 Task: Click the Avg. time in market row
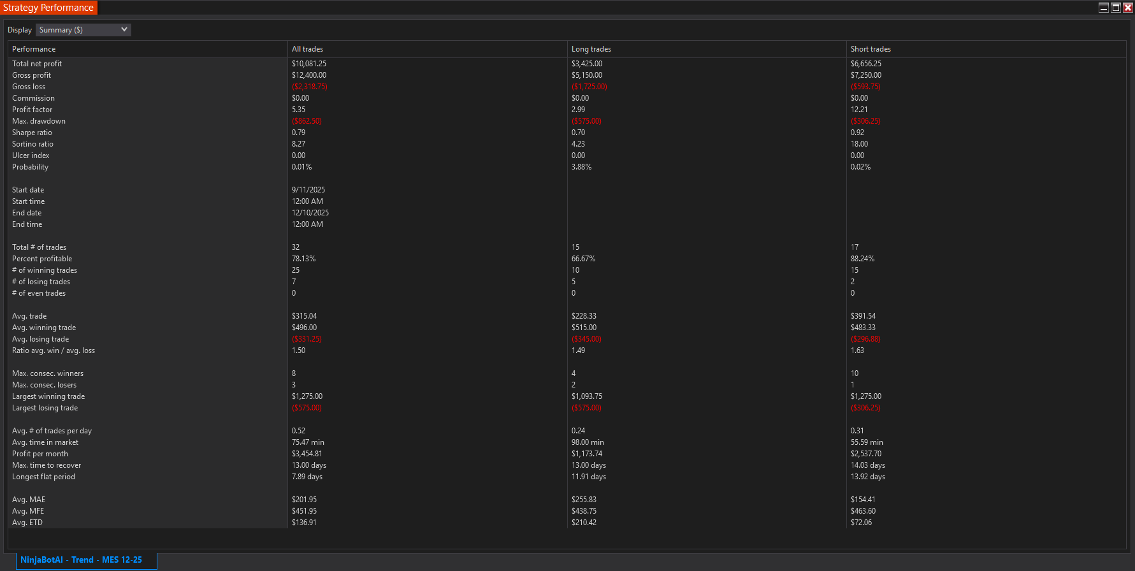(x=45, y=442)
